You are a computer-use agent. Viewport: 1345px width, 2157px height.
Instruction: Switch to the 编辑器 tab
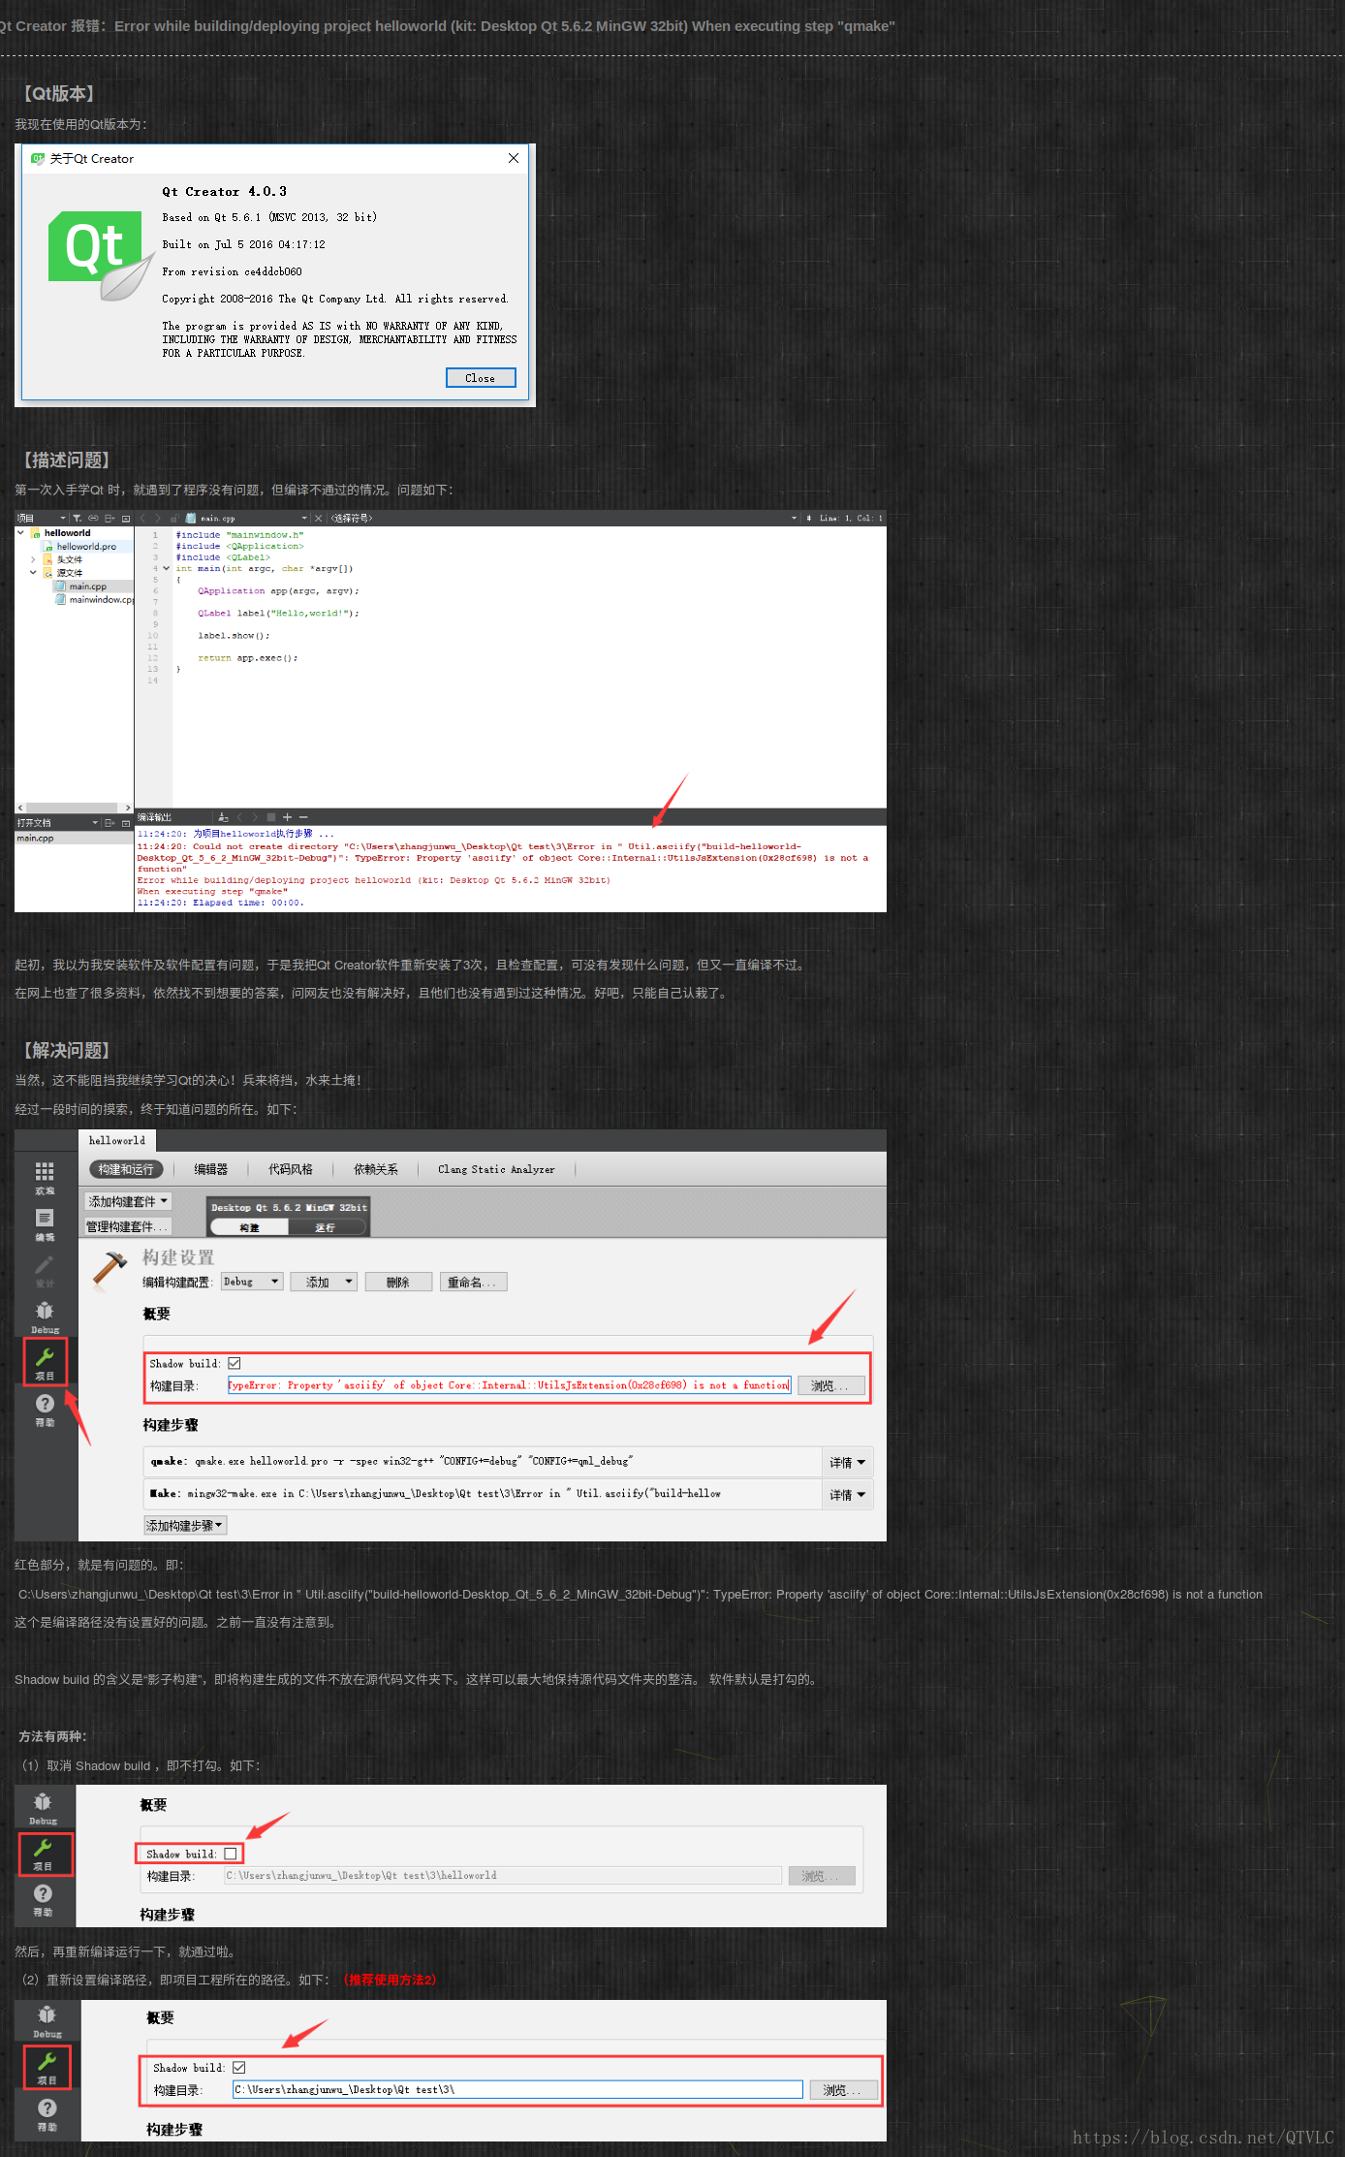pyautogui.click(x=210, y=1169)
